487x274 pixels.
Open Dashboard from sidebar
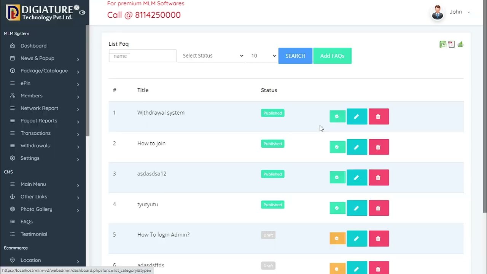(x=33, y=46)
